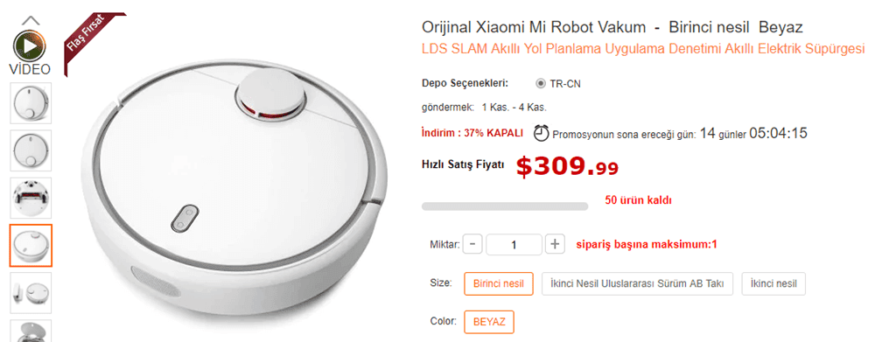This screenshot has height=342, width=875.
Task: Decrease quantity with the minus button
Action: [x=472, y=244]
